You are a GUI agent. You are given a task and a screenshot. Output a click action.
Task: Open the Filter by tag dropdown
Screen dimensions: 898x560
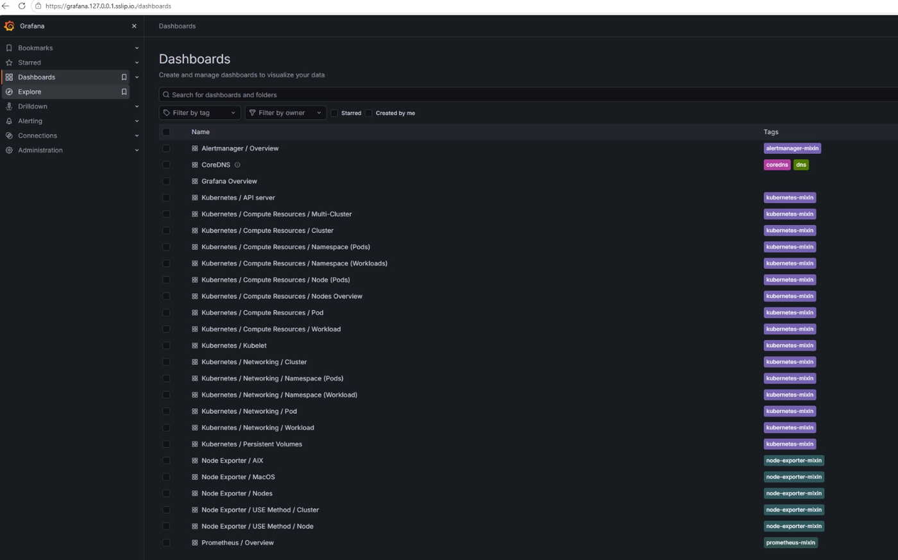[199, 113]
